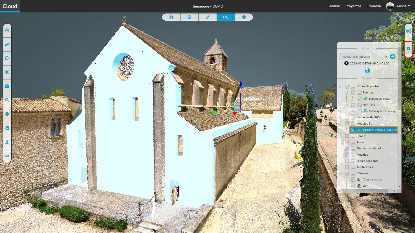Open the Empresa menu
Screen dimensions: 415x233
tap(374, 6)
